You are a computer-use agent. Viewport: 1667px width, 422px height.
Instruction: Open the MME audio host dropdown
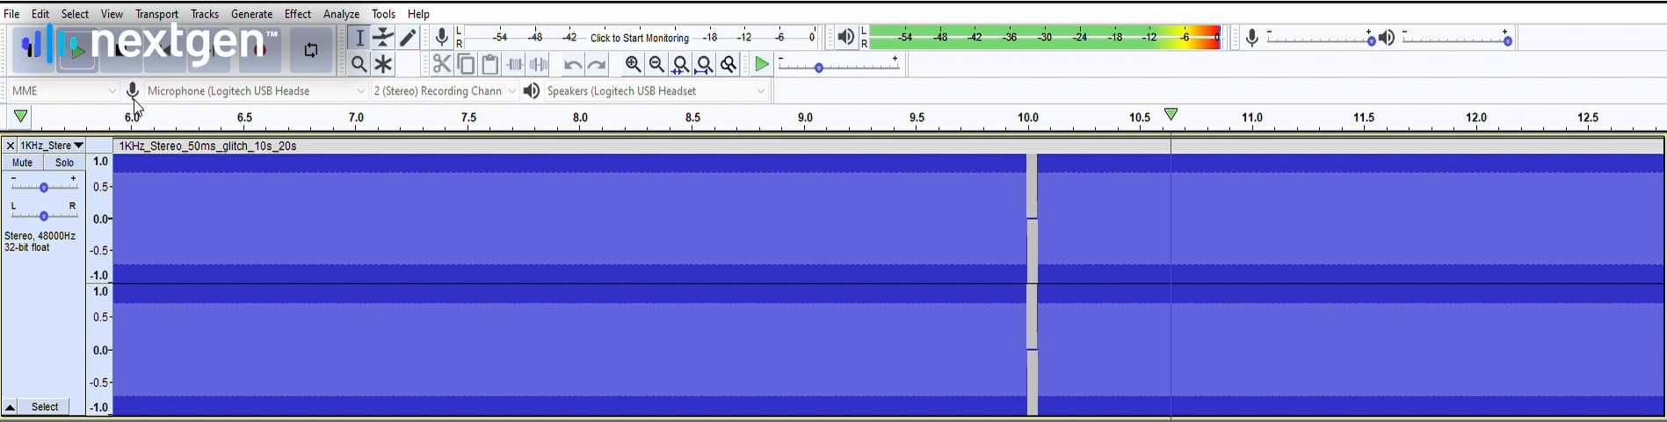pos(63,91)
